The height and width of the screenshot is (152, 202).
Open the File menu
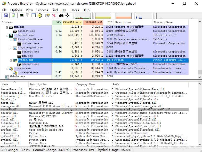[x=4, y=10]
